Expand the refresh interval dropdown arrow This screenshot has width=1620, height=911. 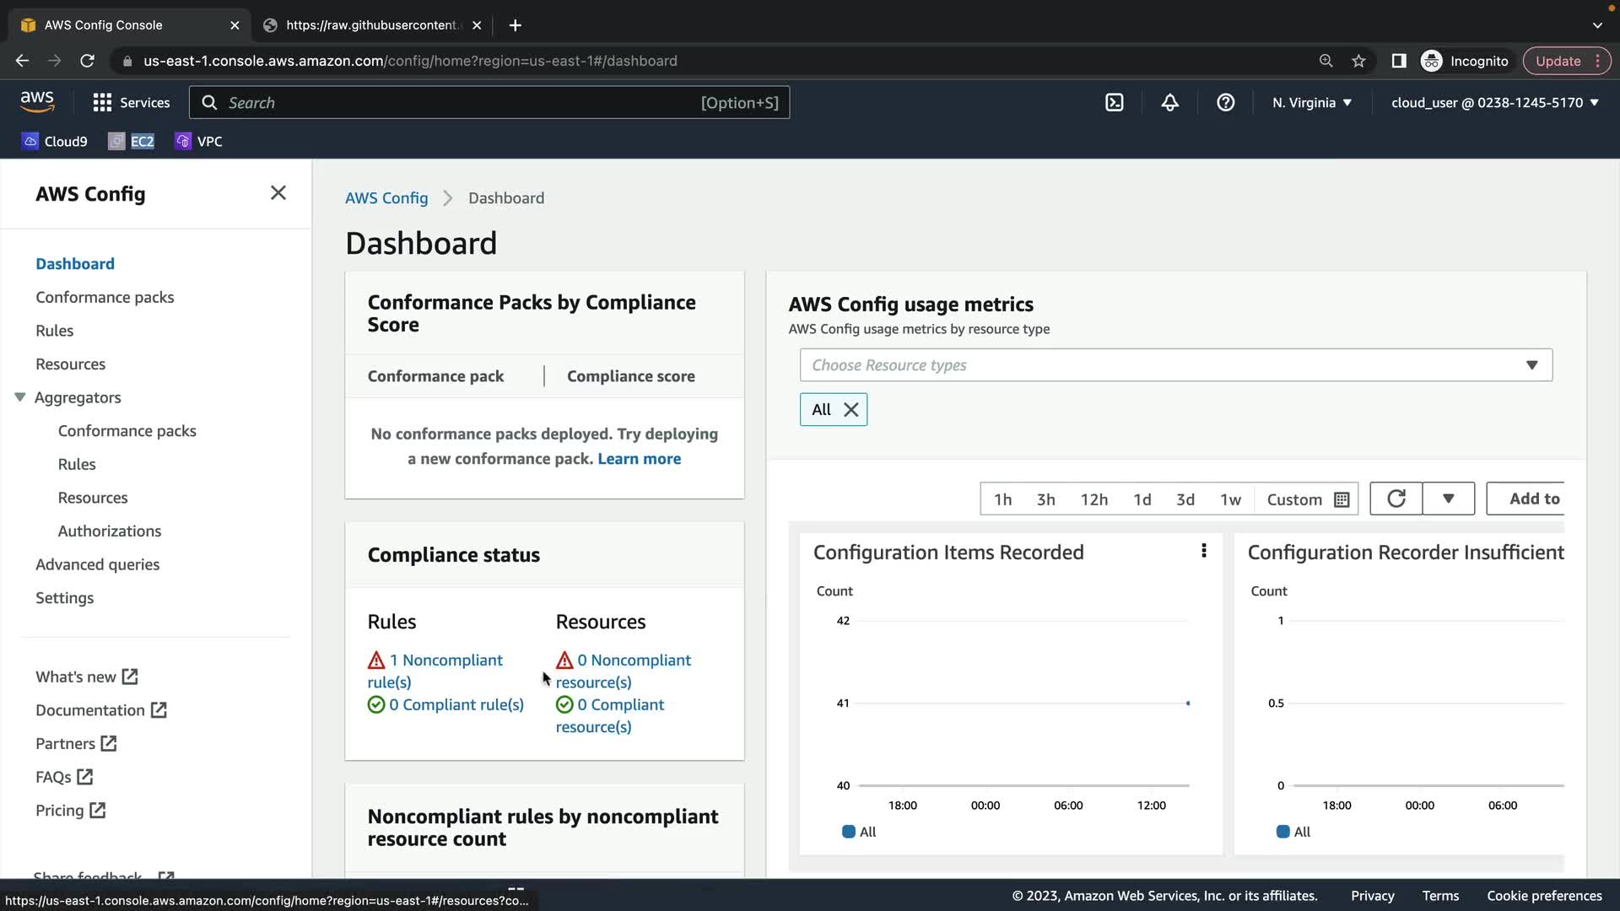tap(1448, 499)
